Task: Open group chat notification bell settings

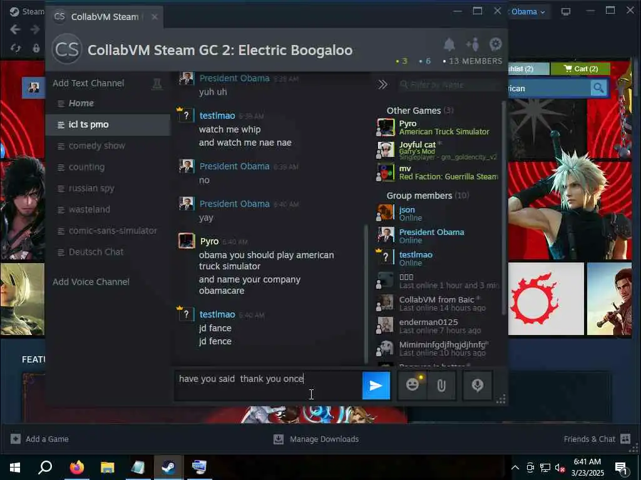Action: (449, 44)
